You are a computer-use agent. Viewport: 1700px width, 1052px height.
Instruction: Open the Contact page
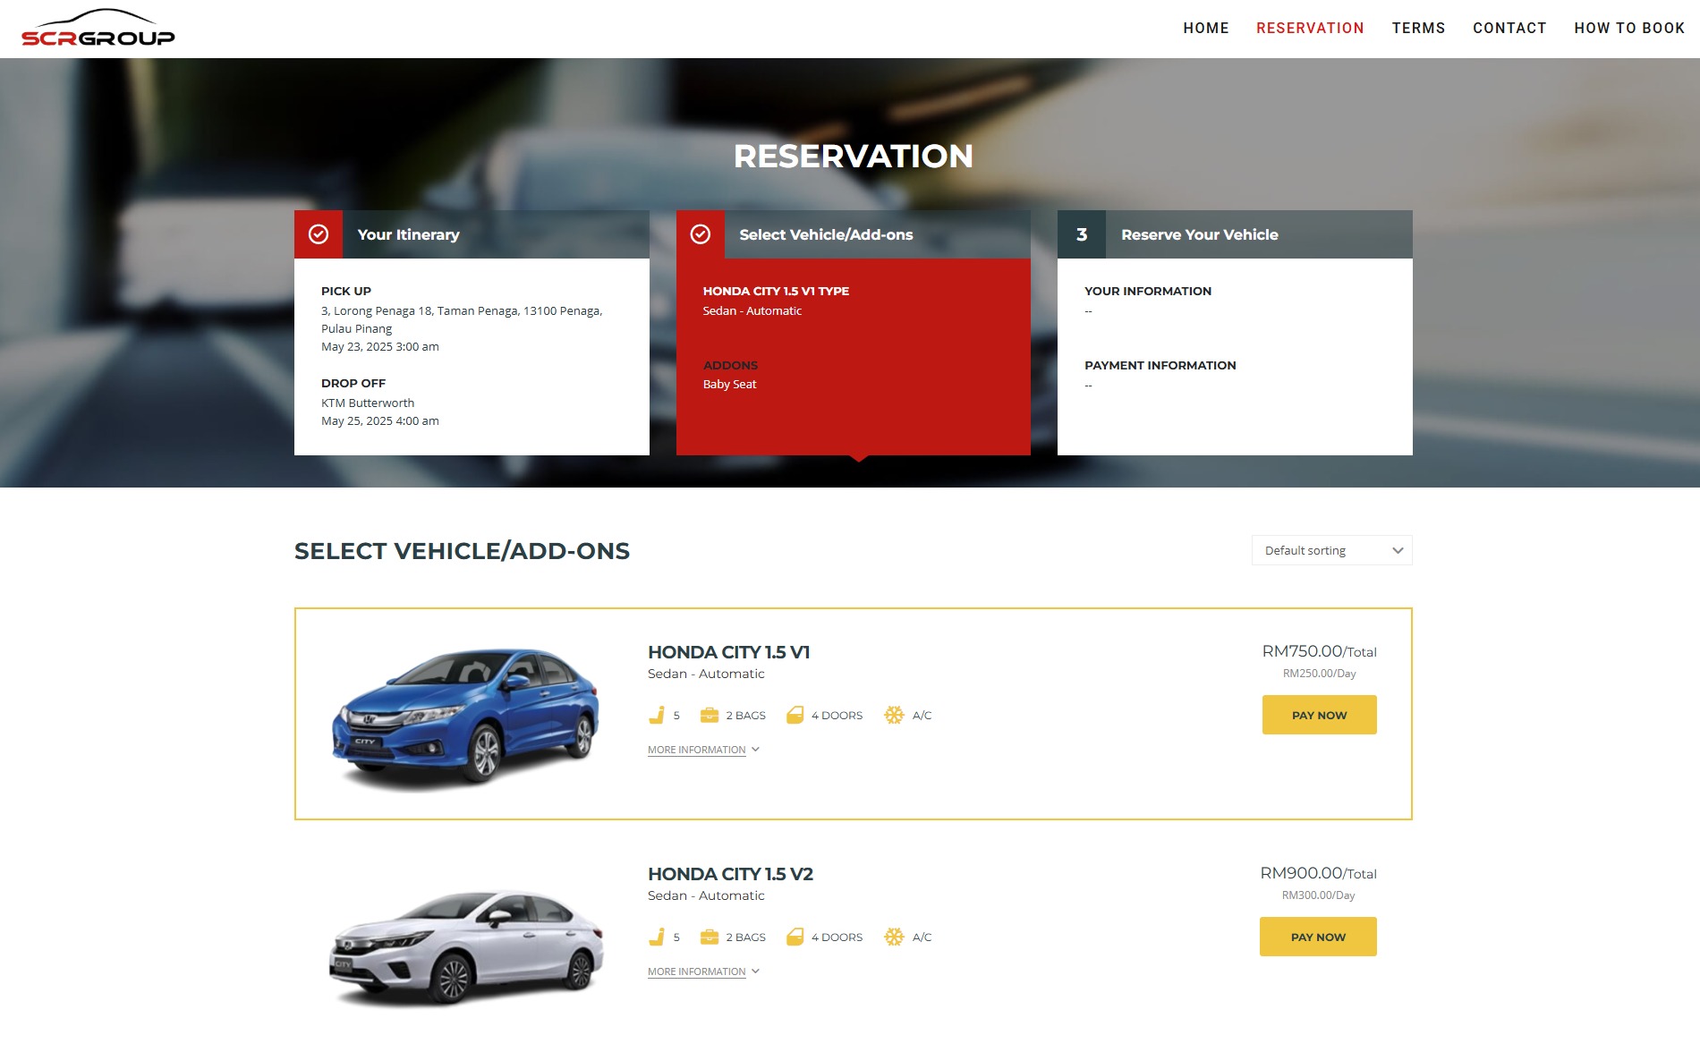[x=1509, y=28]
